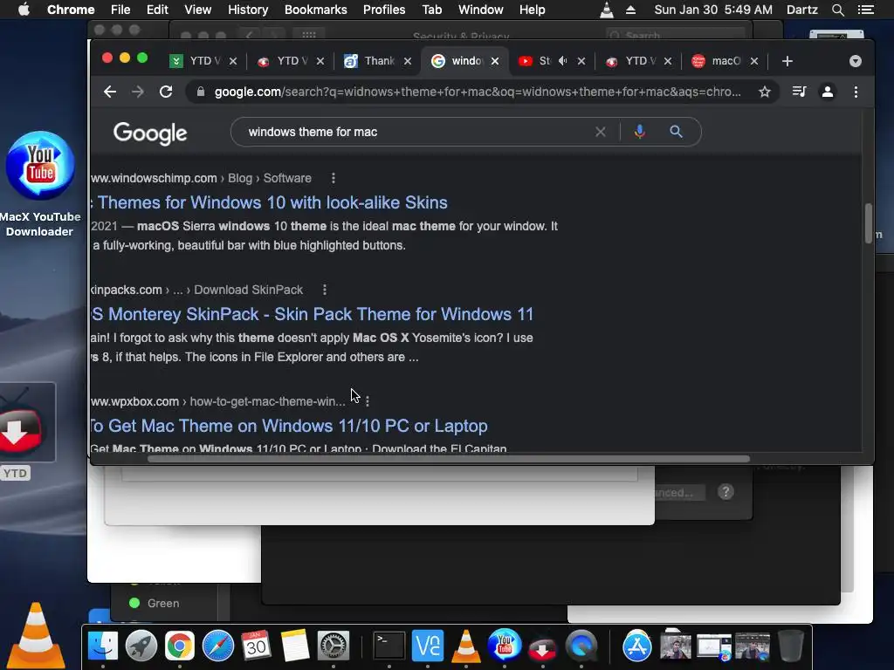Image resolution: width=894 pixels, height=670 pixels.
Task: Open Notification Center in the menu bar
Action: (x=866, y=10)
